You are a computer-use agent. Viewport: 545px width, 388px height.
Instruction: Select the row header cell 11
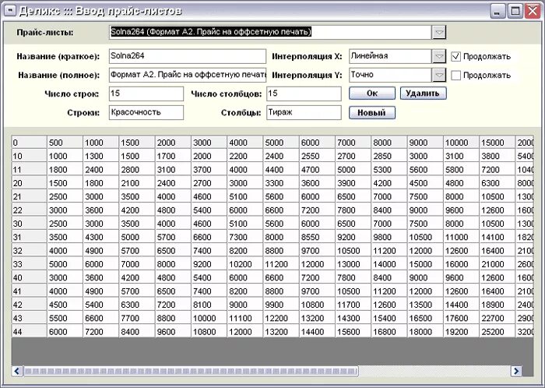click(x=30, y=170)
